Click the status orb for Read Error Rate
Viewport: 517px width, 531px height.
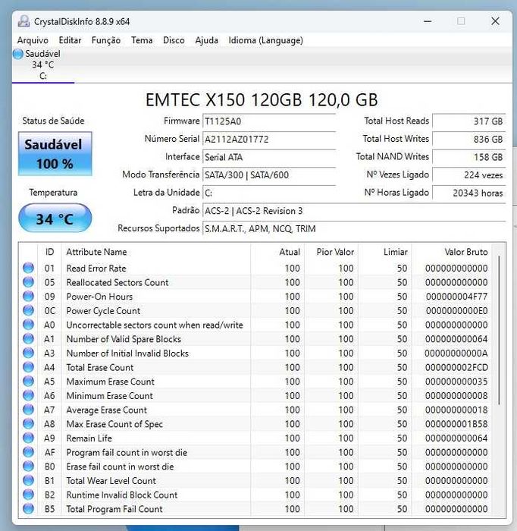[28, 268]
